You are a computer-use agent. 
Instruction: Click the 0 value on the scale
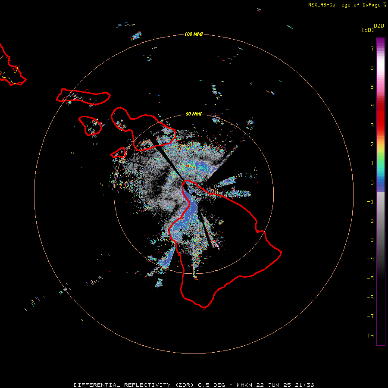click(x=372, y=183)
